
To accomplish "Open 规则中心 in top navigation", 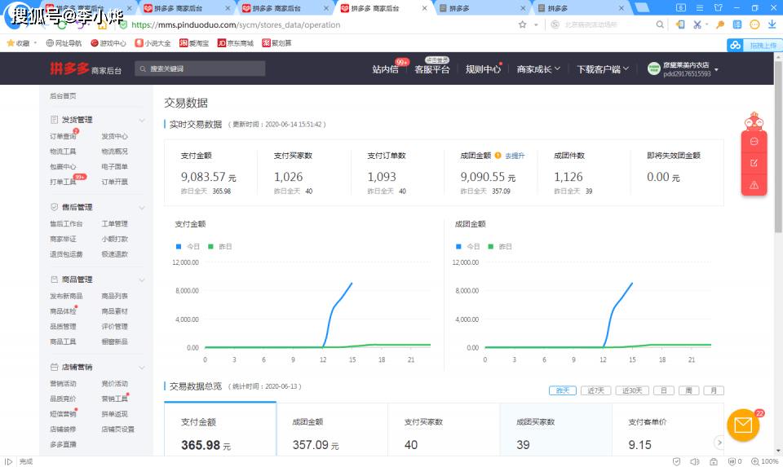I will 483,69.
